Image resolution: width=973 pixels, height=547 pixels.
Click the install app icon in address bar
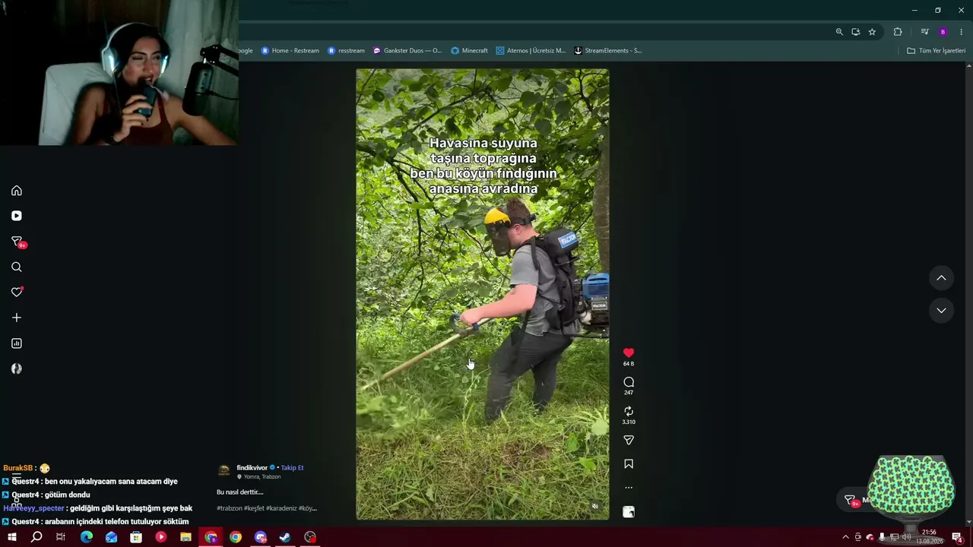pyautogui.click(x=855, y=32)
